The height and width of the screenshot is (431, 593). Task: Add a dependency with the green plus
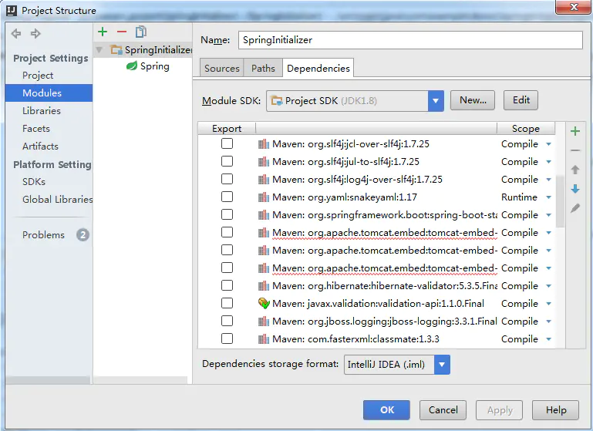click(x=575, y=131)
